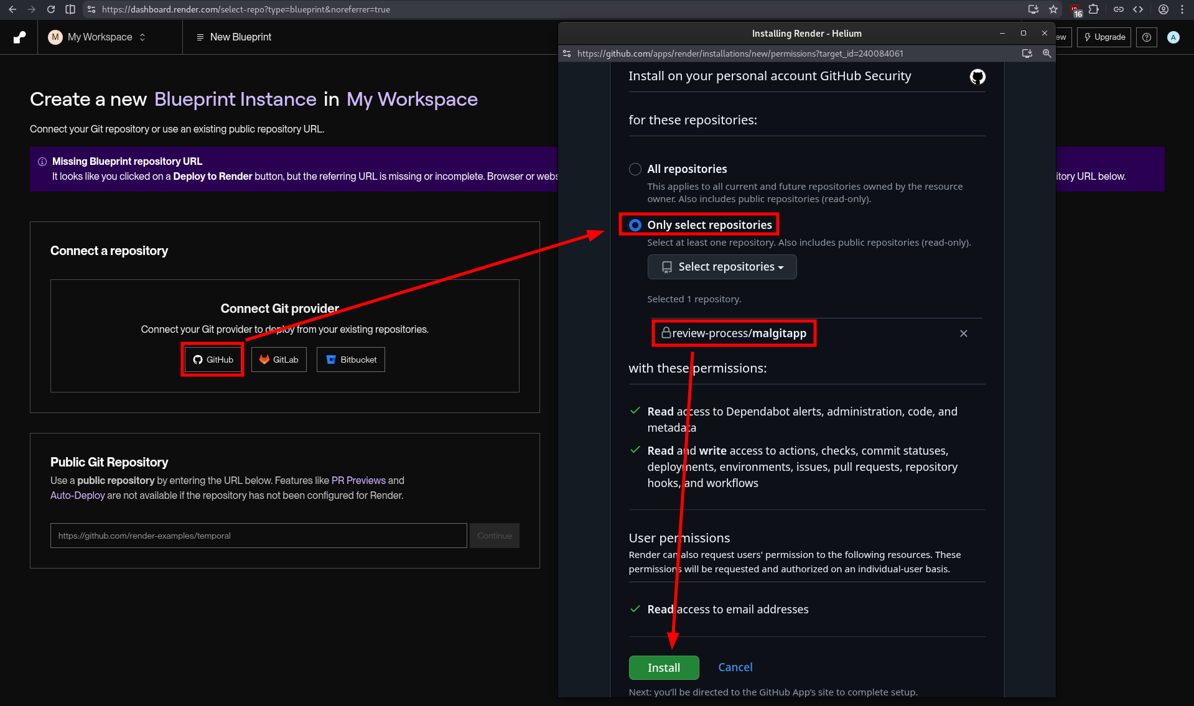Expand the Select repositories dropdown
The image size is (1194, 706).
click(x=722, y=267)
